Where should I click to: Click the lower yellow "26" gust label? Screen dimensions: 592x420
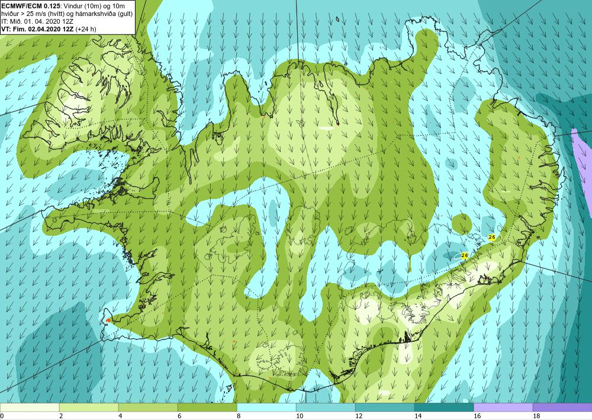pyautogui.click(x=464, y=256)
